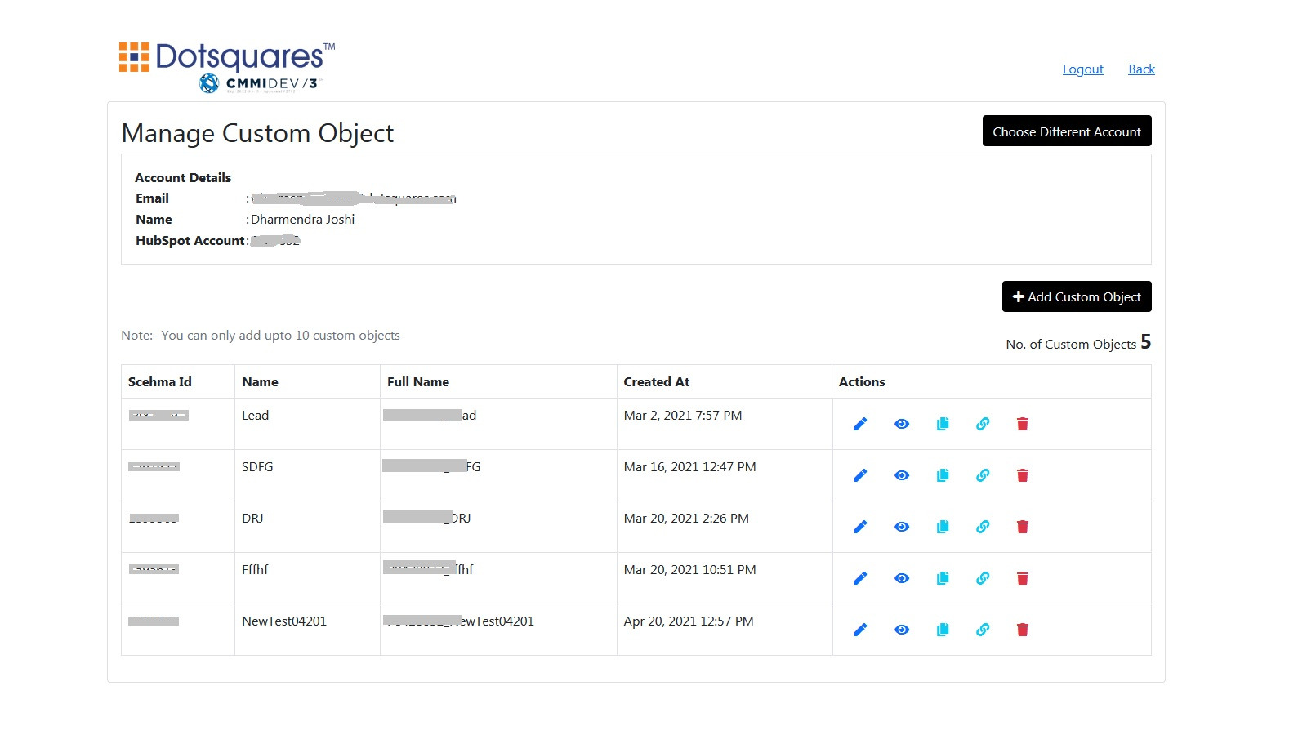1307x735 pixels.
Task: Click the Choose Different Account button
Action: [1066, 131]
